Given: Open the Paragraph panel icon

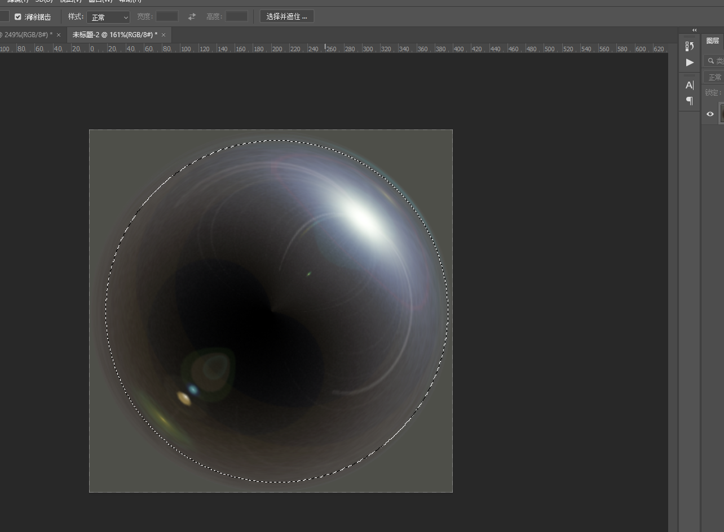Looking at the screenshot, I should coord(689,101).
